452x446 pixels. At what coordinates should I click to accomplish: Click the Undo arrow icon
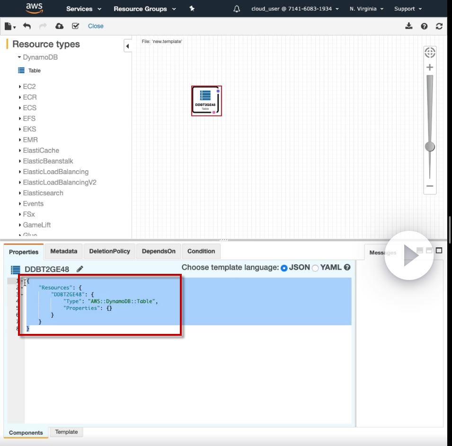(x=27, y=26)
